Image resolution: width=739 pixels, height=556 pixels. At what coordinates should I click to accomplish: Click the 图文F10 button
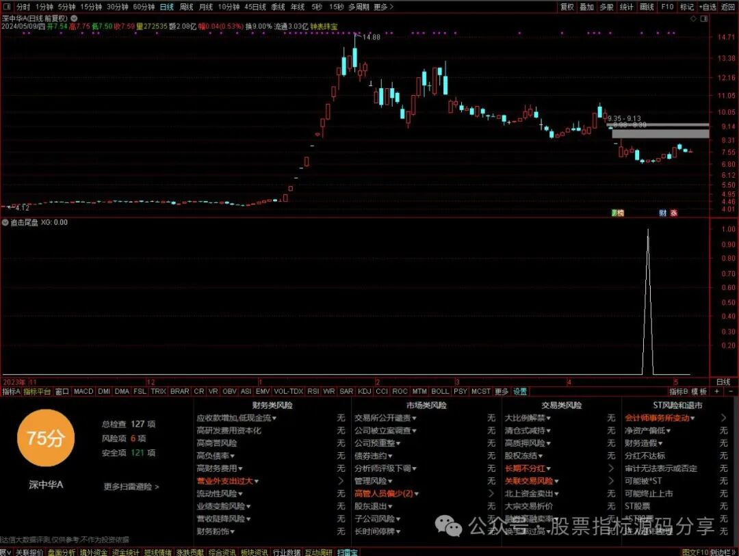pos(695,552)
